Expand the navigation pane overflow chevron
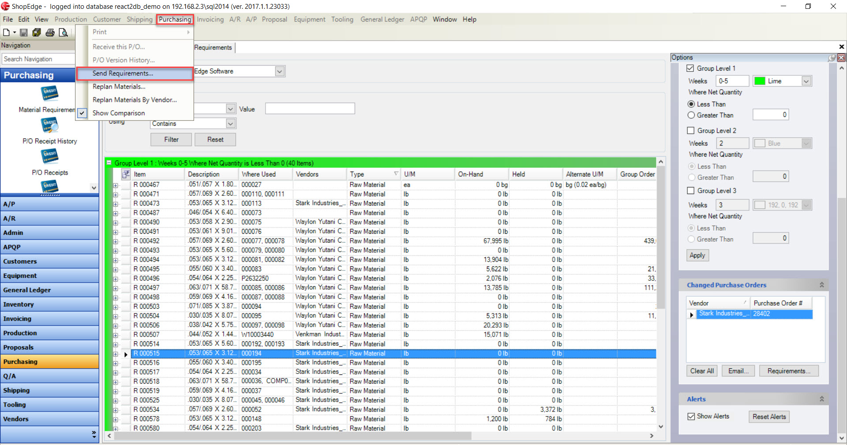The height and width of the screenshot is (445, 847). (94, 434)
